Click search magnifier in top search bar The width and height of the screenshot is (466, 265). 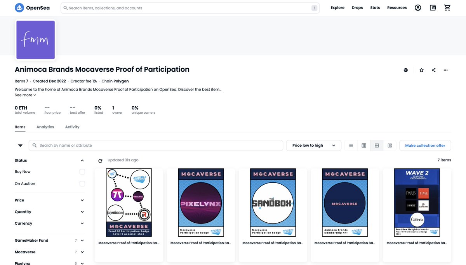(x=66, y=8)
